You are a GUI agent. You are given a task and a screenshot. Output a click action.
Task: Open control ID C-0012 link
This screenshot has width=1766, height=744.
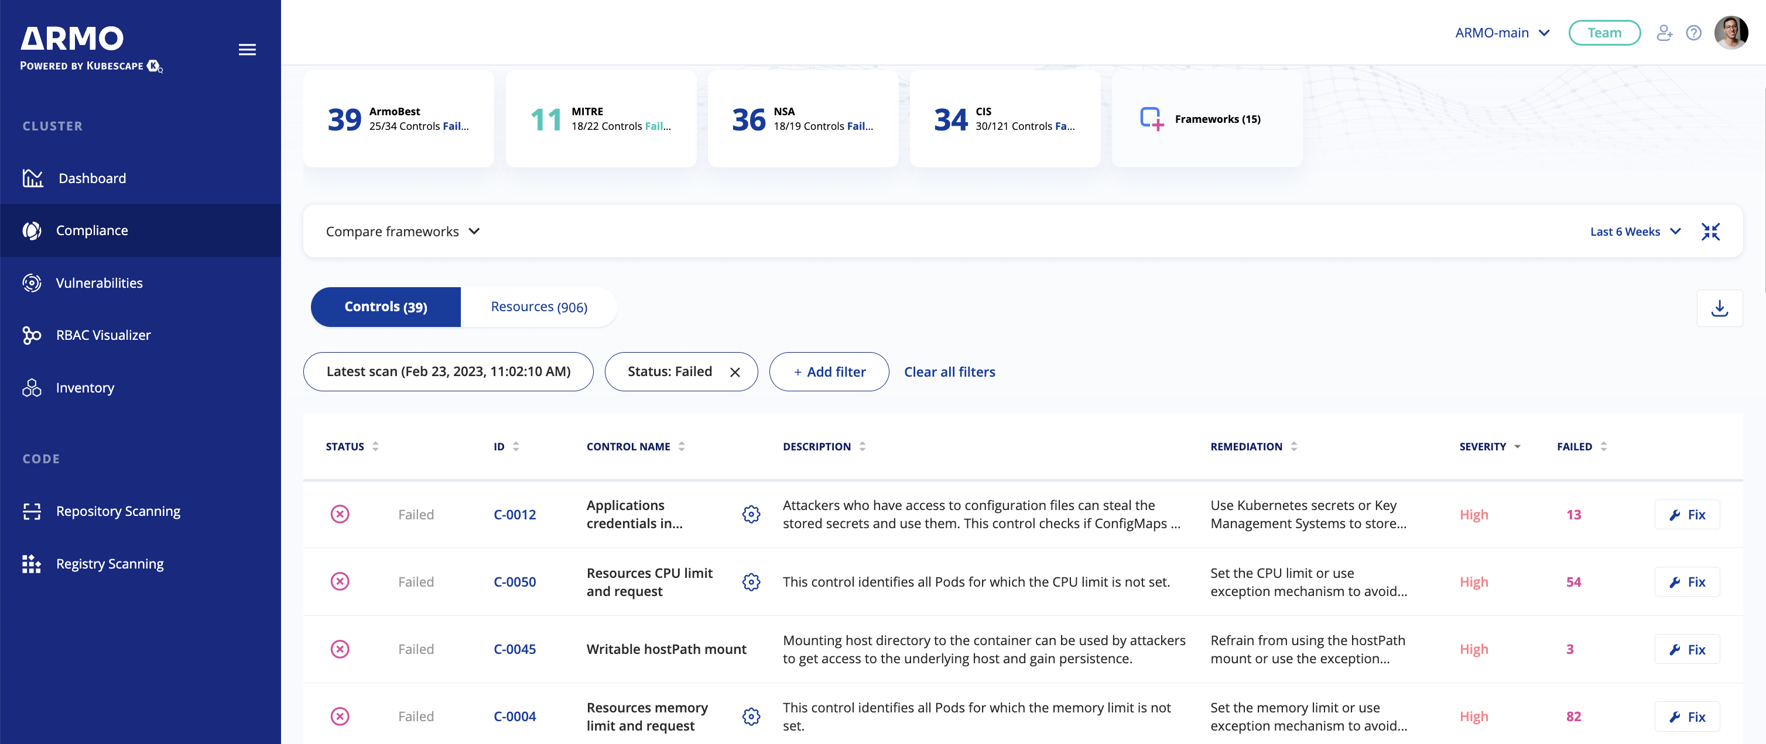[515, 515]
